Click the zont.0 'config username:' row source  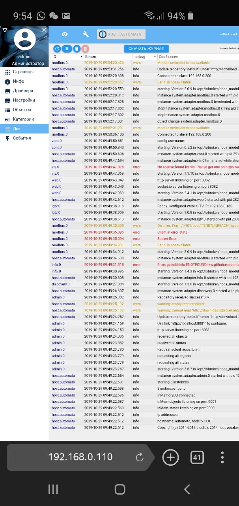click(x=57, y=141)
